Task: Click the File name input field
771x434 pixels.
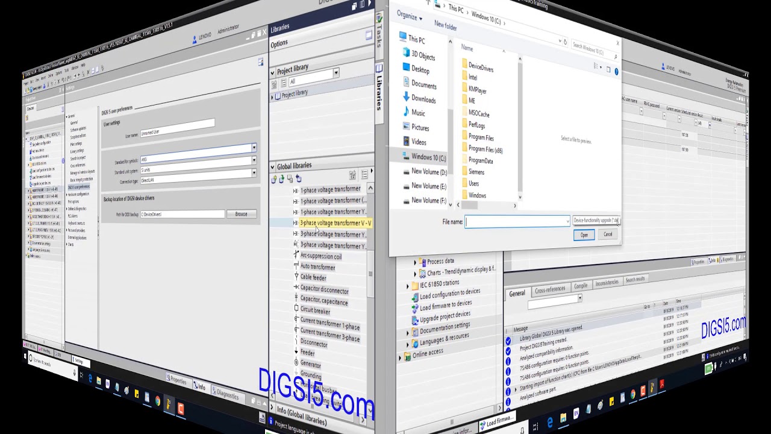Action: (x=517, y=222)
